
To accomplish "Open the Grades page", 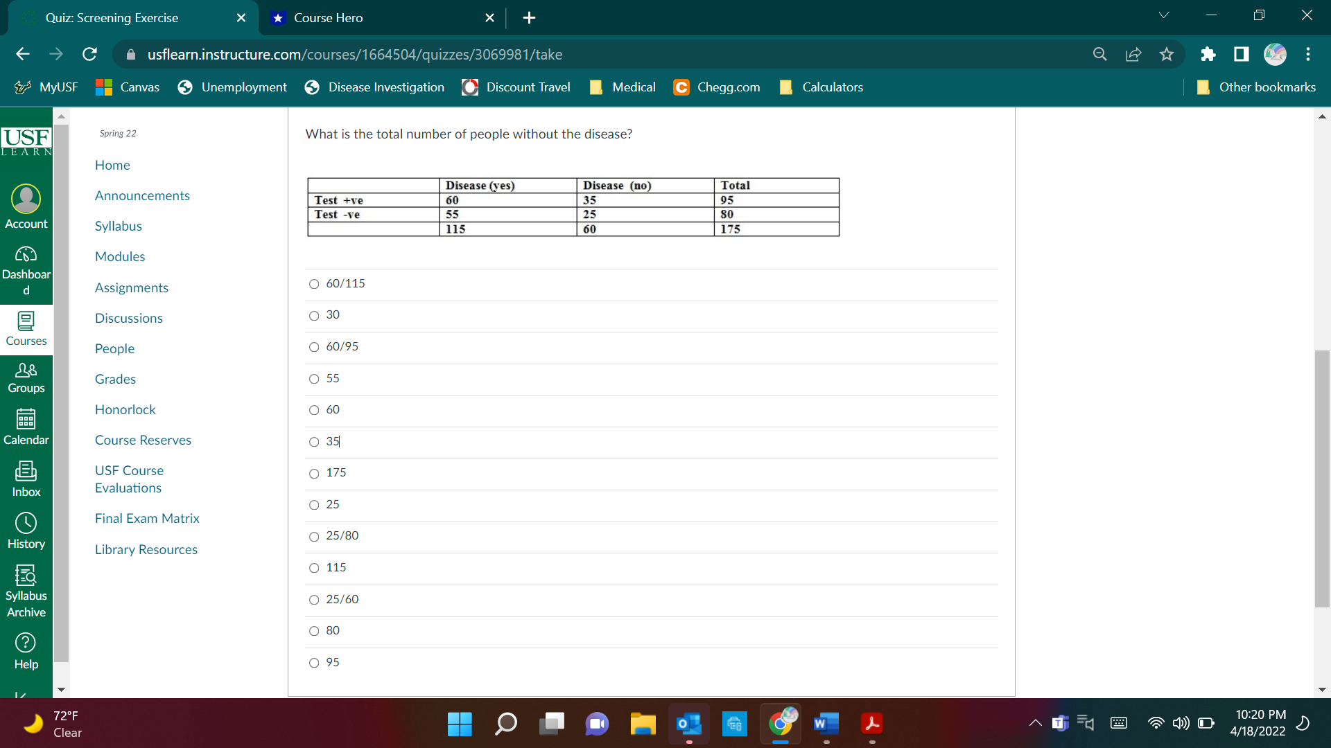I will [115, 379].
